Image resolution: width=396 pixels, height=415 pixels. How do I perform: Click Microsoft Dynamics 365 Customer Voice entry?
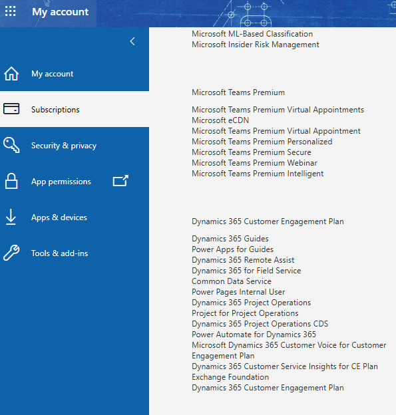point(289,350)
